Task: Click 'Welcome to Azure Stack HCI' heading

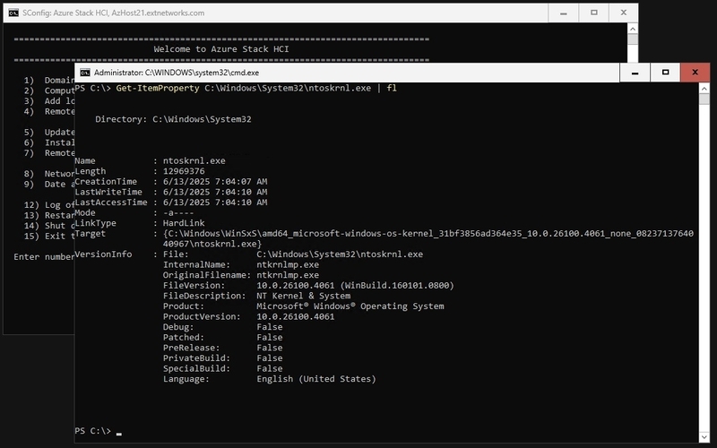Action: 221,49
